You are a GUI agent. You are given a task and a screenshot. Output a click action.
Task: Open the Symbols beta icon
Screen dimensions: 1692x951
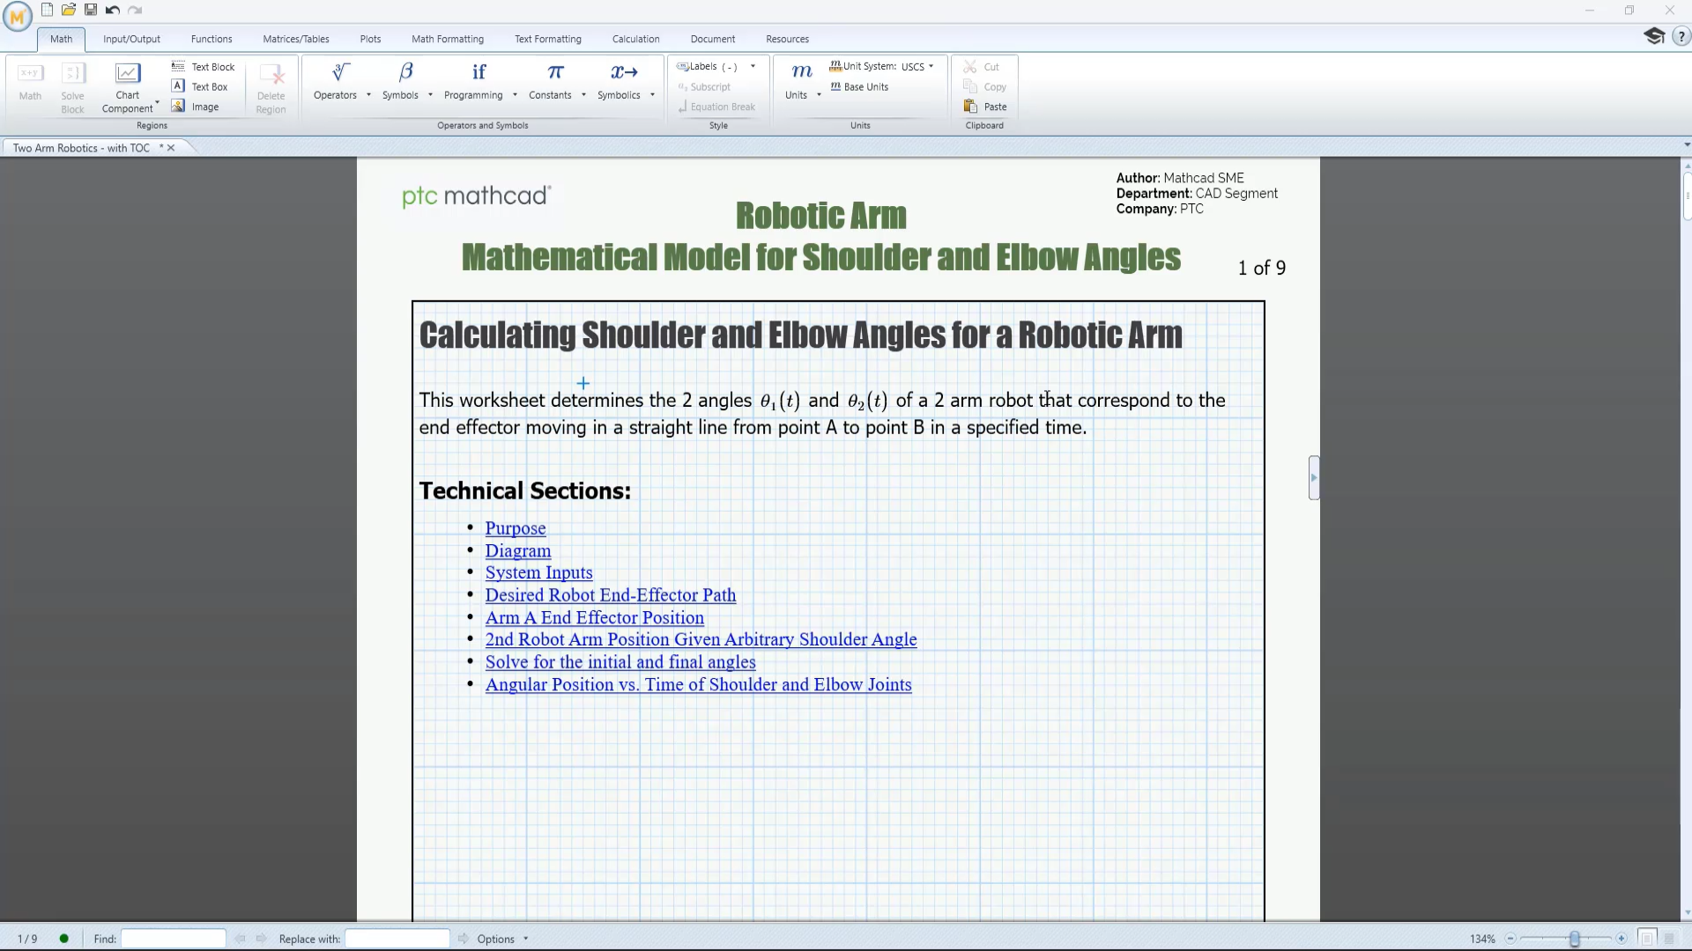[x=405, y=72]
